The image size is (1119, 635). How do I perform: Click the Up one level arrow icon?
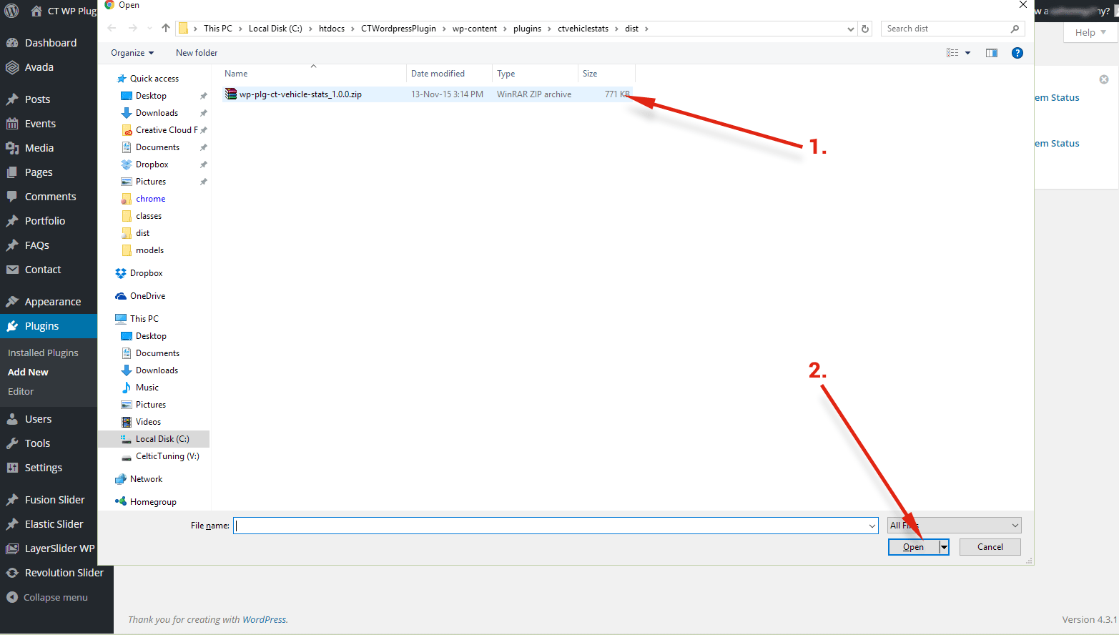point(166,29)
